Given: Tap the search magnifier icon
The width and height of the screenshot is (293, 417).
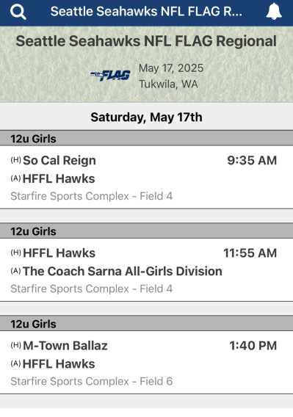Looking at the screenshot, I should click(18, 12).
